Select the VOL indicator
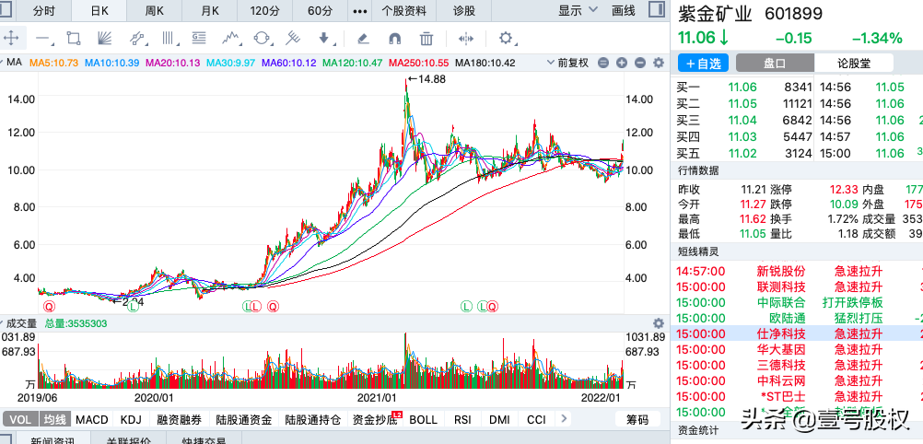923x444 pixels. tap(20, 420)
